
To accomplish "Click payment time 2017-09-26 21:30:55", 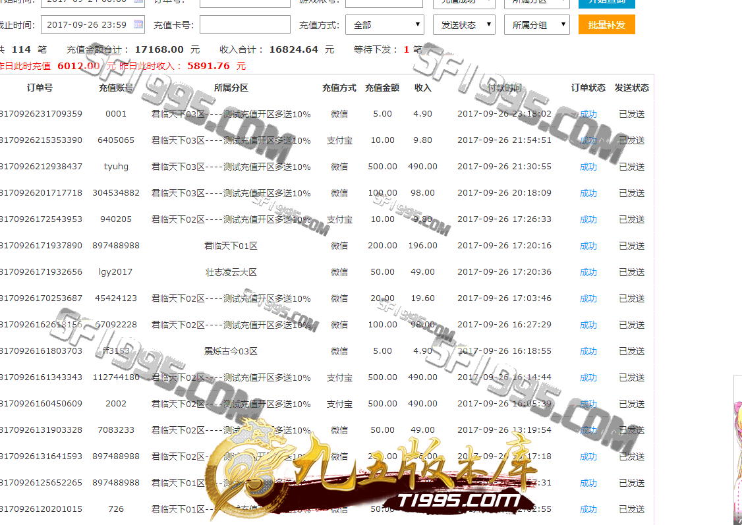I will (505, 167).
